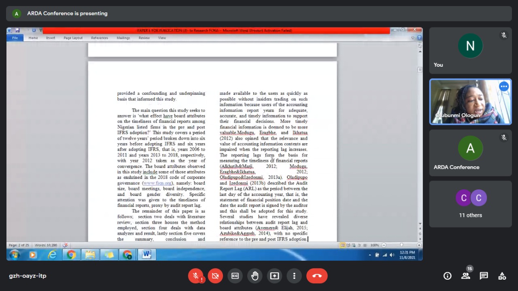Select your own 'You' tile
This screenshot has height=291, width=518.
click(x=470, y=51)
